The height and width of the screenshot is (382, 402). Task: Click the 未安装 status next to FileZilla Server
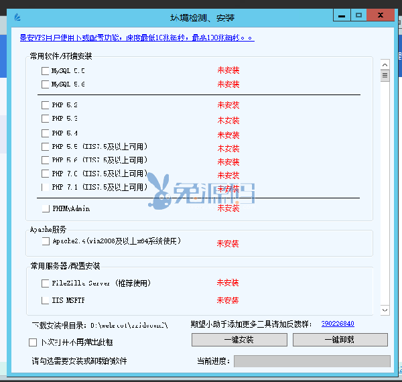tap(228, 283)
